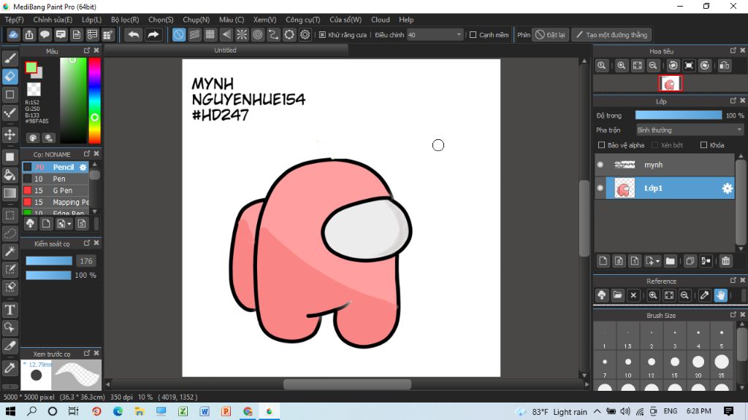Zoom in on the Navigator panel
748x420 pixels.
click(621, 66)
